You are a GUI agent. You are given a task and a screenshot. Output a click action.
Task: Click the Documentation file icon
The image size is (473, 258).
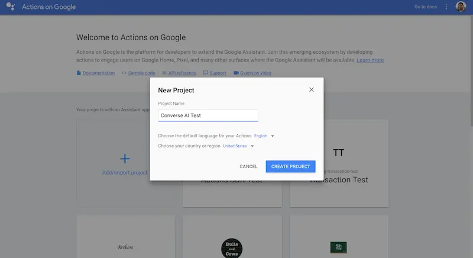tap(79, 73)
